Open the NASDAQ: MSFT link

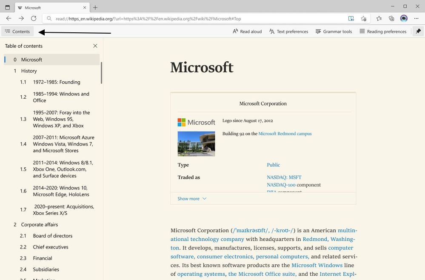point(284,177)
